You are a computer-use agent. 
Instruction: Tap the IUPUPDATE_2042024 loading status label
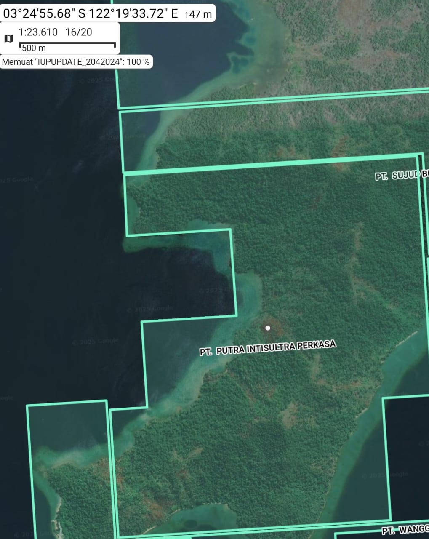(76, 62)
